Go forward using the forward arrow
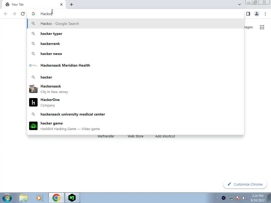The width and height of the screenshot is (271, 203). (x=14, y=14)
